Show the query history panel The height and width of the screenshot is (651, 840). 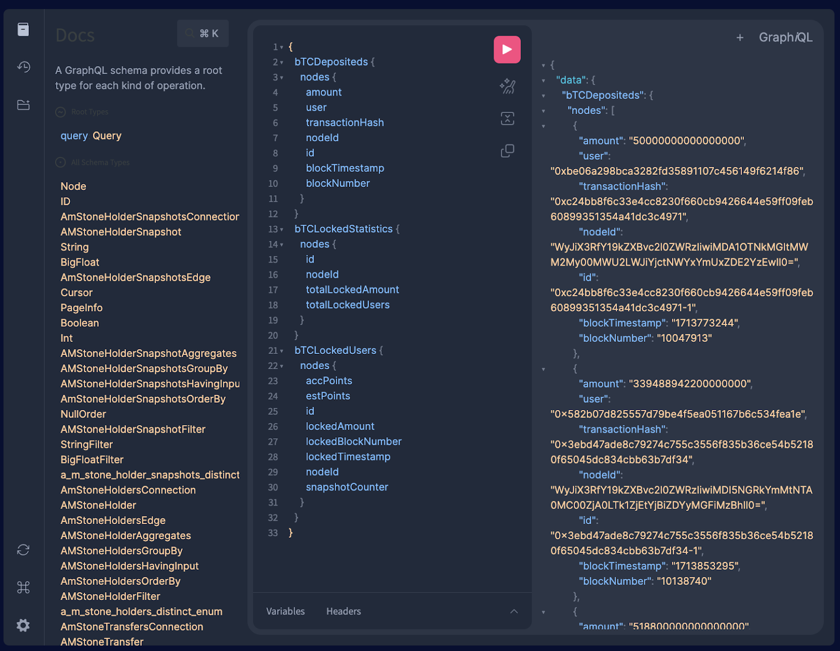click(x=23, y=67)
